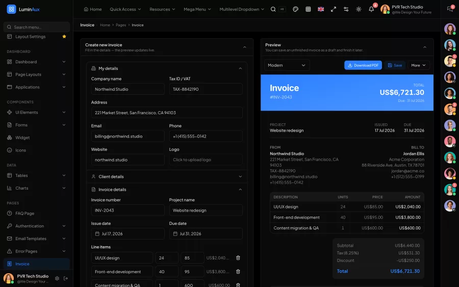Expand Tables in the sidebar
Screen dimensions: 459x287
(x=36, y=175)
